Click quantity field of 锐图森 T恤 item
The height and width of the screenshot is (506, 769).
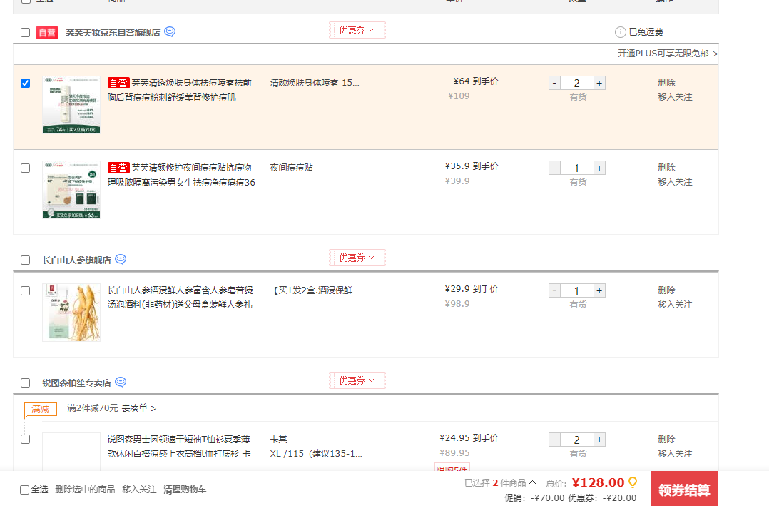(x=576, y=440)
